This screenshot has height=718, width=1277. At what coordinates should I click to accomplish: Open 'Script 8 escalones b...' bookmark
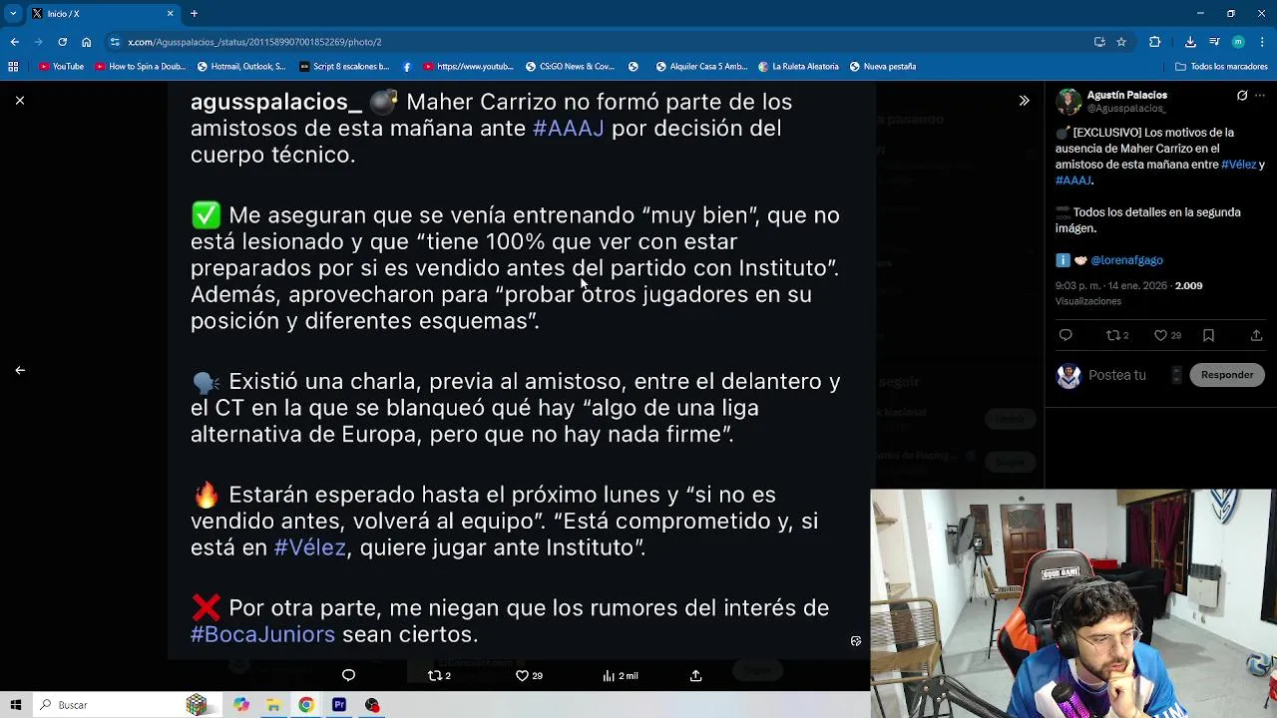point(345,67)
